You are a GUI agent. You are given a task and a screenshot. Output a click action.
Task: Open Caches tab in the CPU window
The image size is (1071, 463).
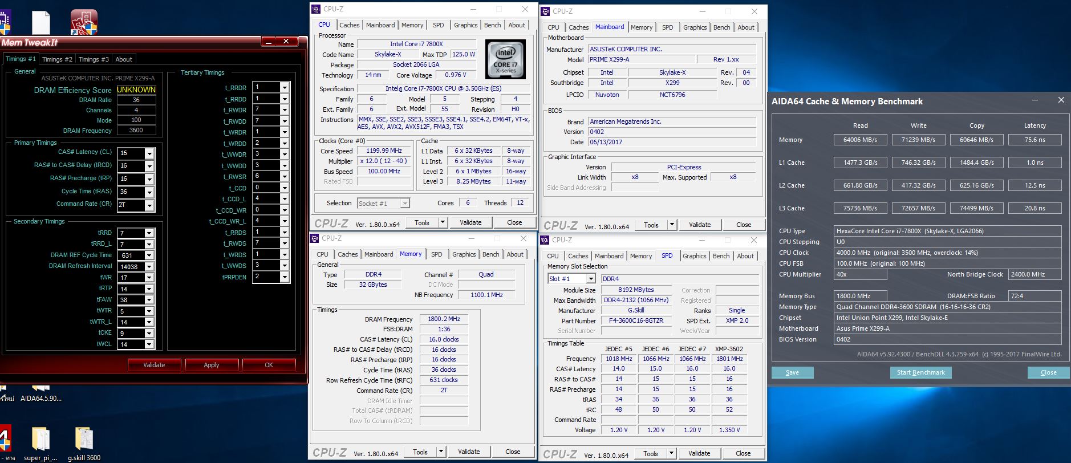point(350,25)
